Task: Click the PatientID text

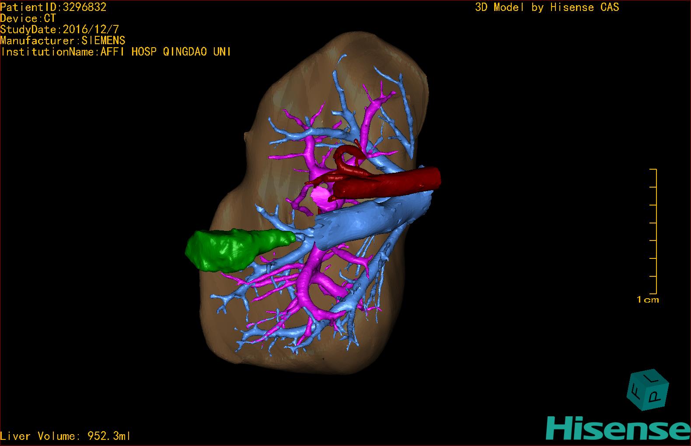Action: tap(53, 7)
